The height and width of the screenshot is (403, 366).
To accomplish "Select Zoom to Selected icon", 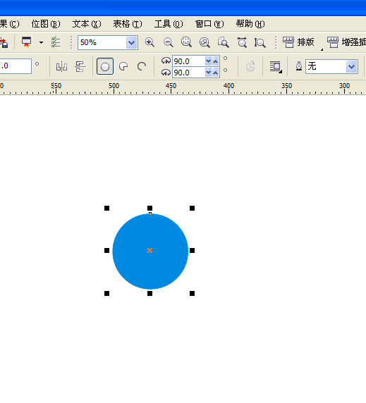I will pos(186,42).
